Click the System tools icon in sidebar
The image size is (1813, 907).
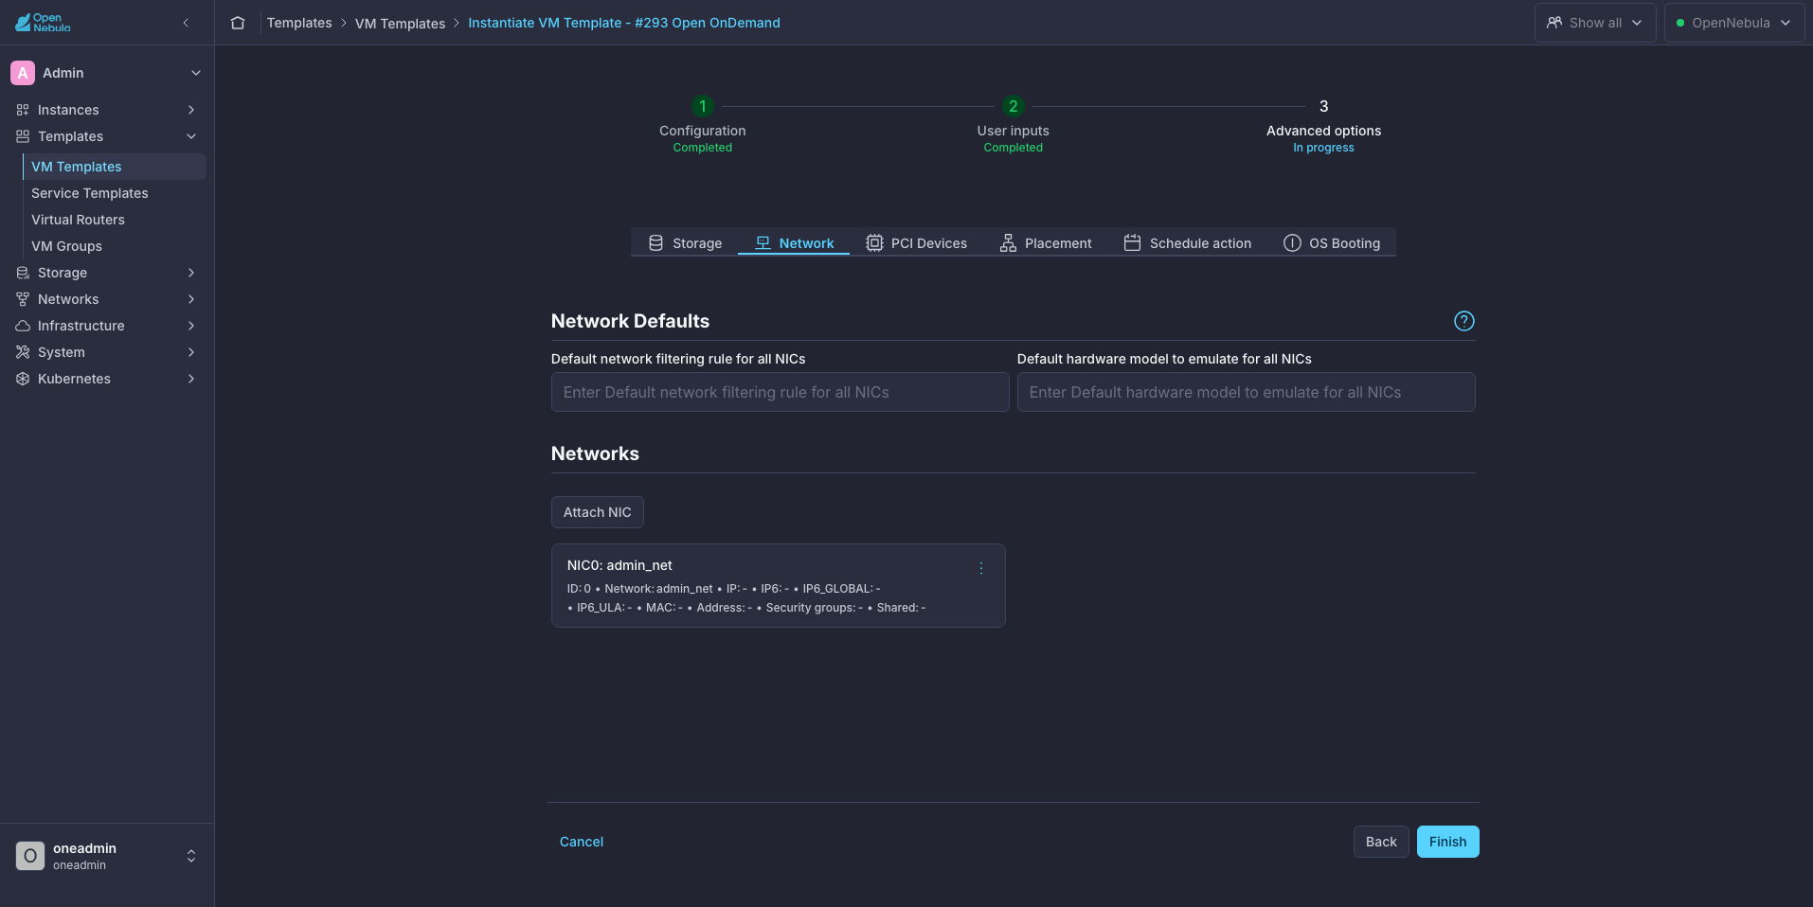pos(23,352)
